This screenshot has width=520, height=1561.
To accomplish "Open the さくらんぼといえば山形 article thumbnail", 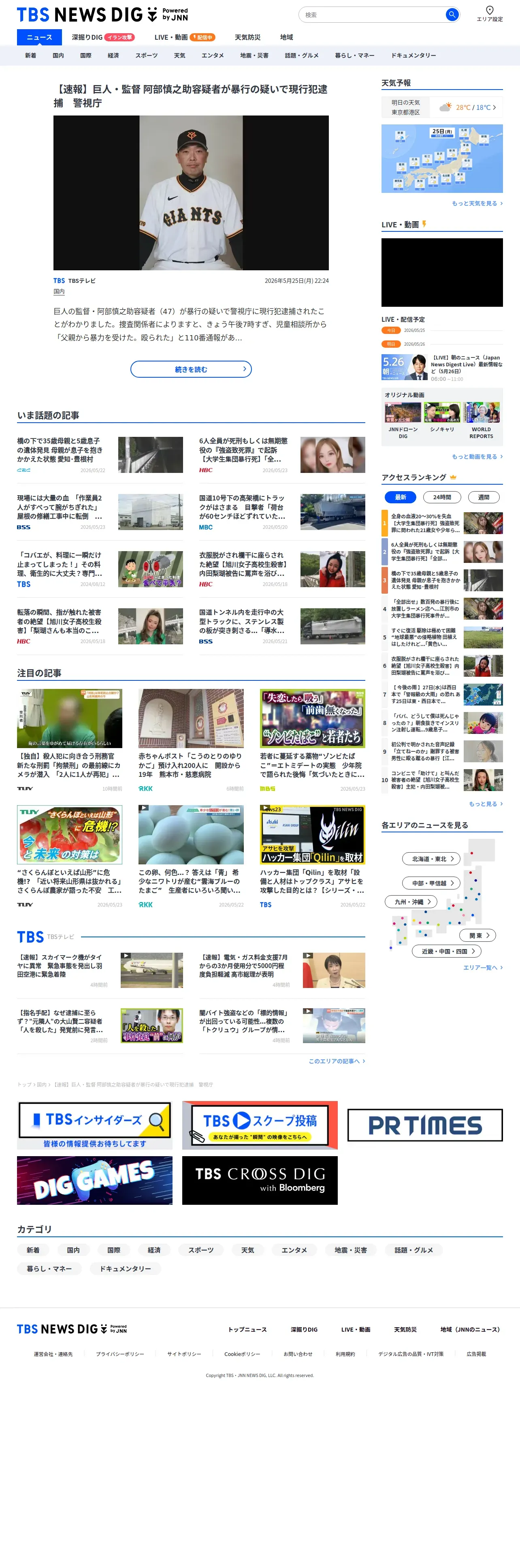I will pos(70,834).
